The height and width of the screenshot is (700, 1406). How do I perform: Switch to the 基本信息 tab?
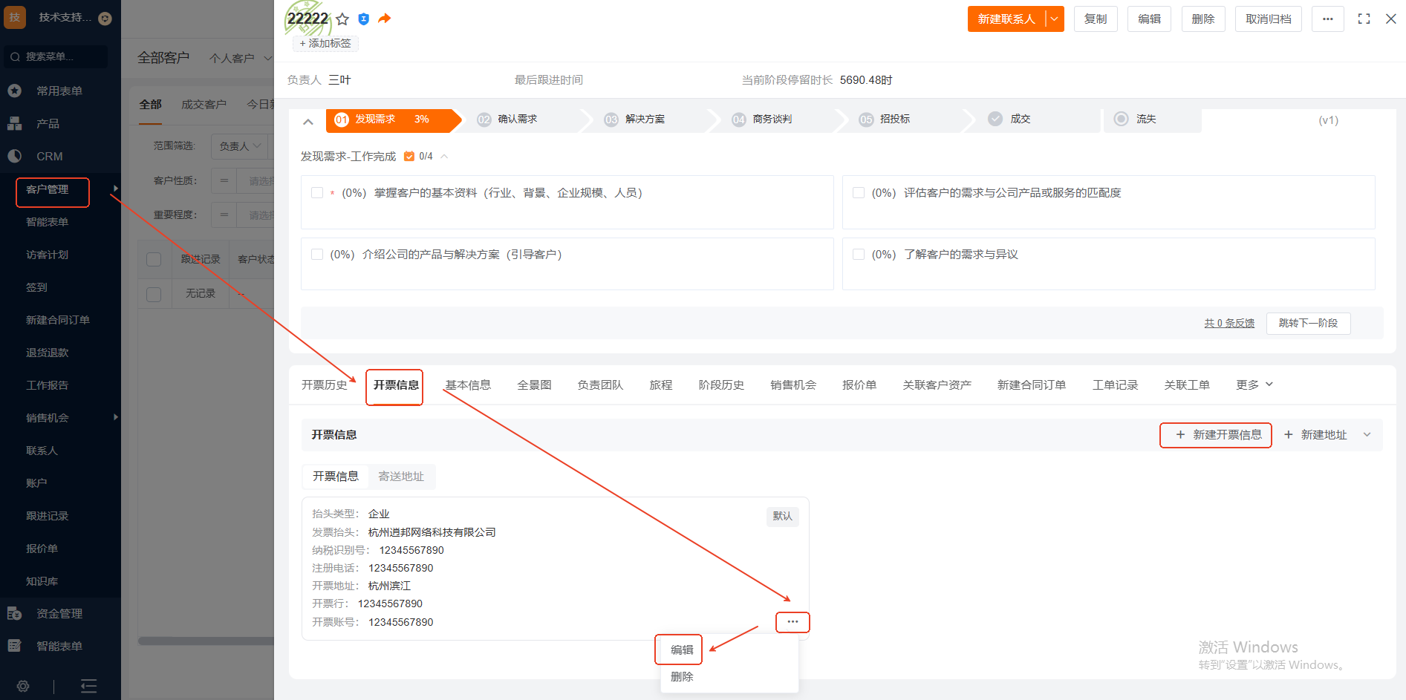(x=468, y=385)
